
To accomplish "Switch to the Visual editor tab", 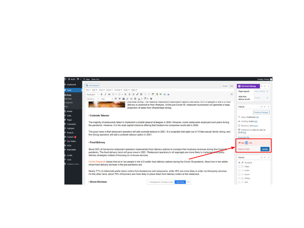I will (225, 86).
